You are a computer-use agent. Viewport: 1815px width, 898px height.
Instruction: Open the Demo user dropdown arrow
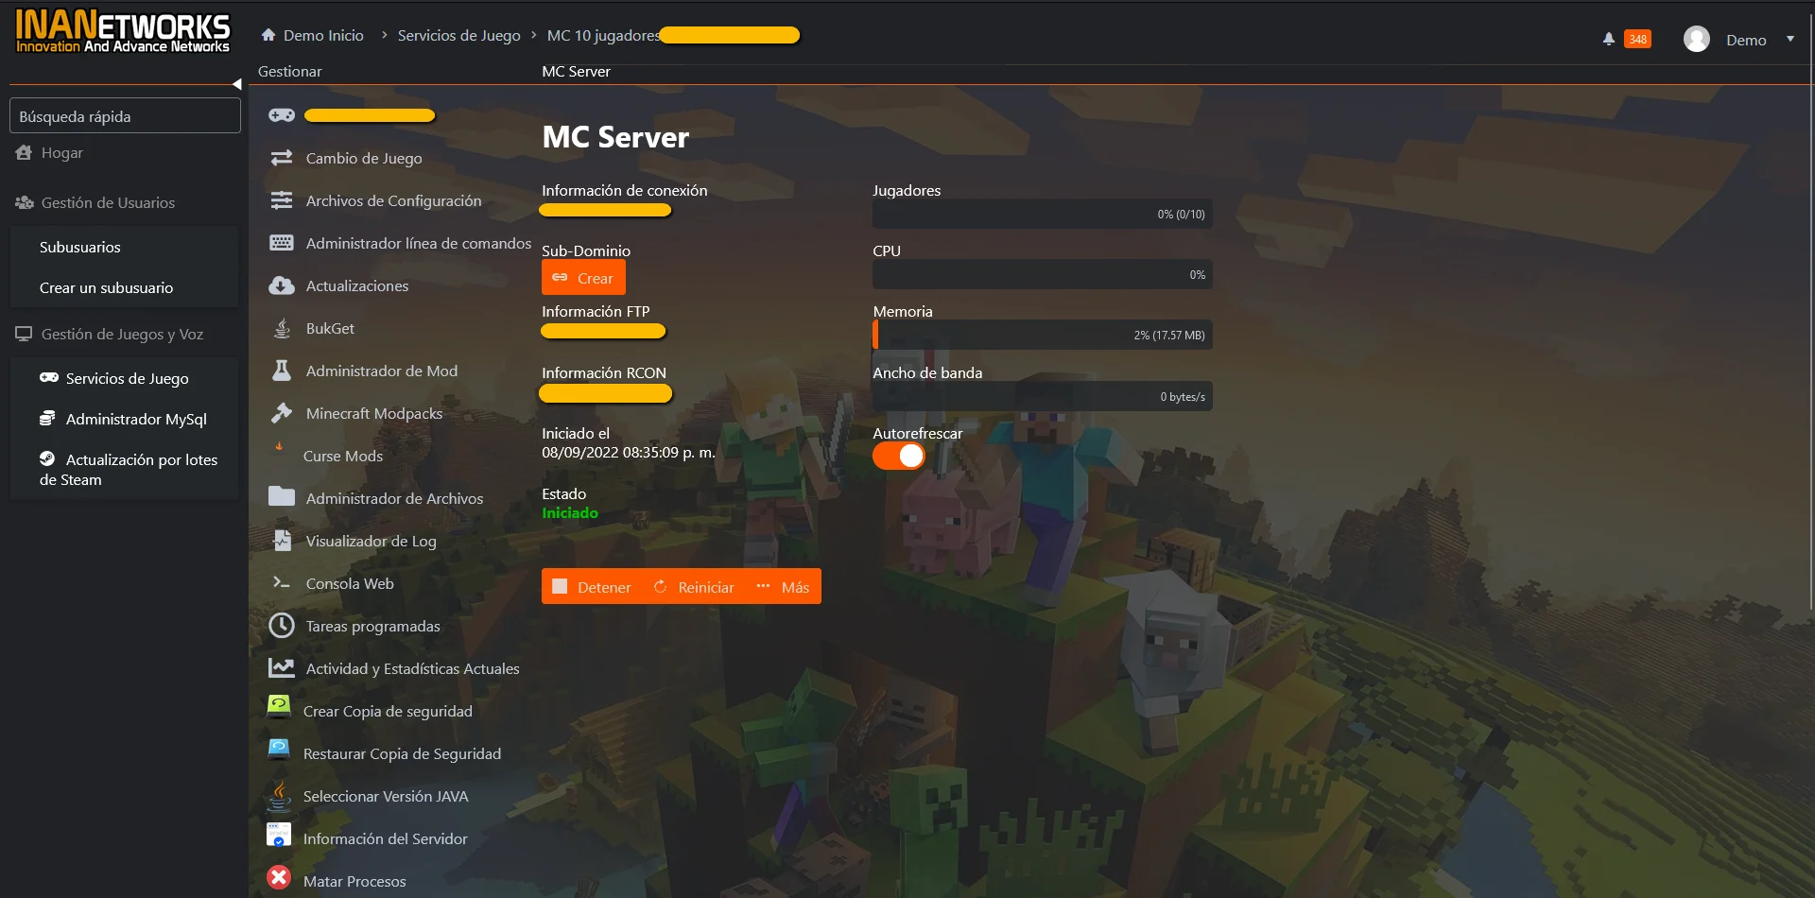(1789, 40)
